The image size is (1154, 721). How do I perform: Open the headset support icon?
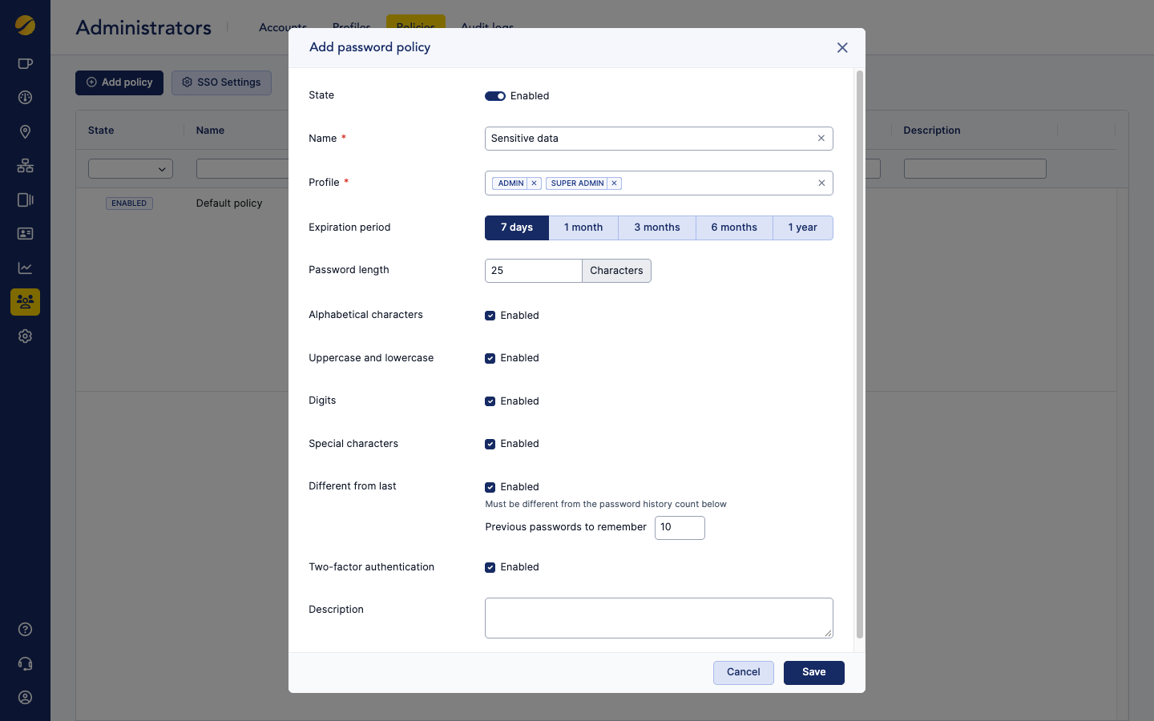click(25, 663)
